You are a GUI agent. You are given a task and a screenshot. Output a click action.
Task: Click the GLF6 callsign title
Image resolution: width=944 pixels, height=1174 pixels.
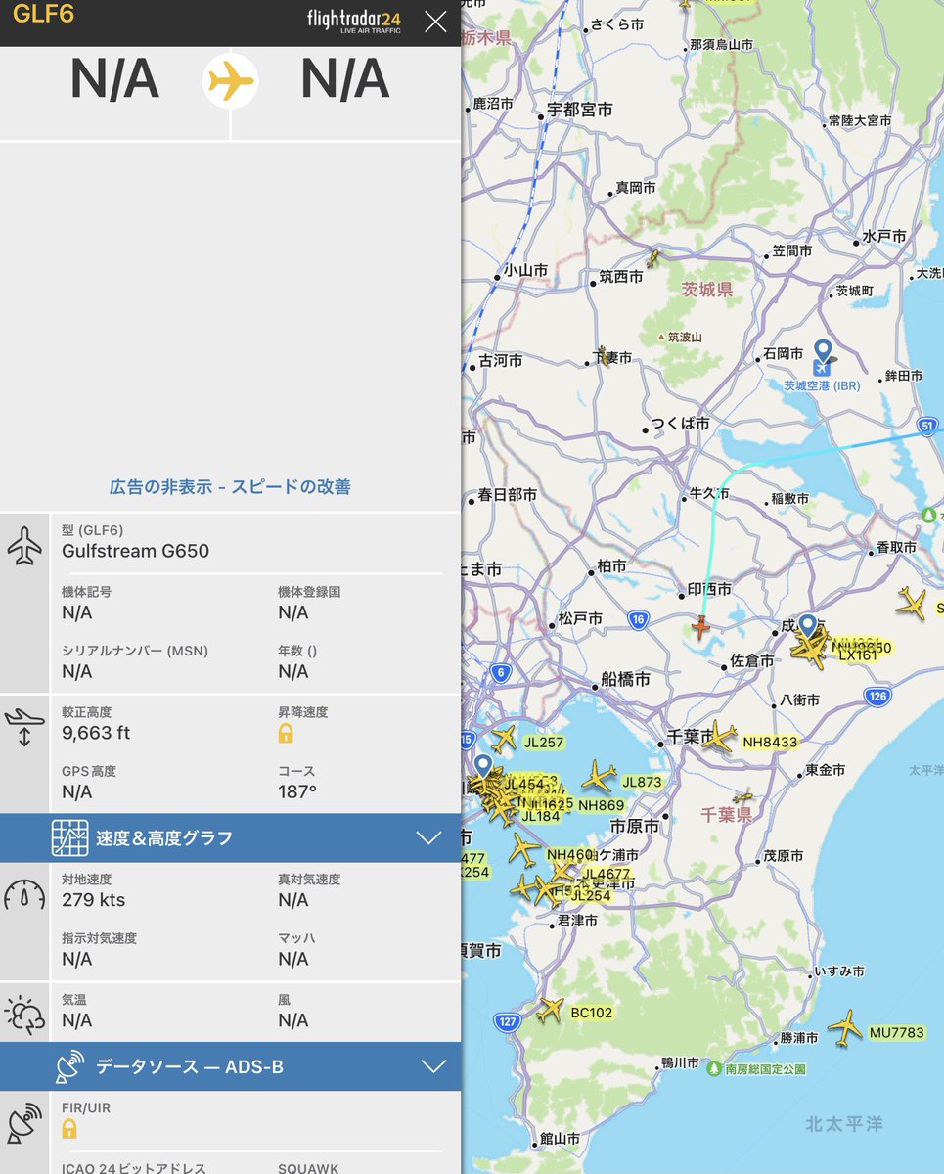click(43, 15)
